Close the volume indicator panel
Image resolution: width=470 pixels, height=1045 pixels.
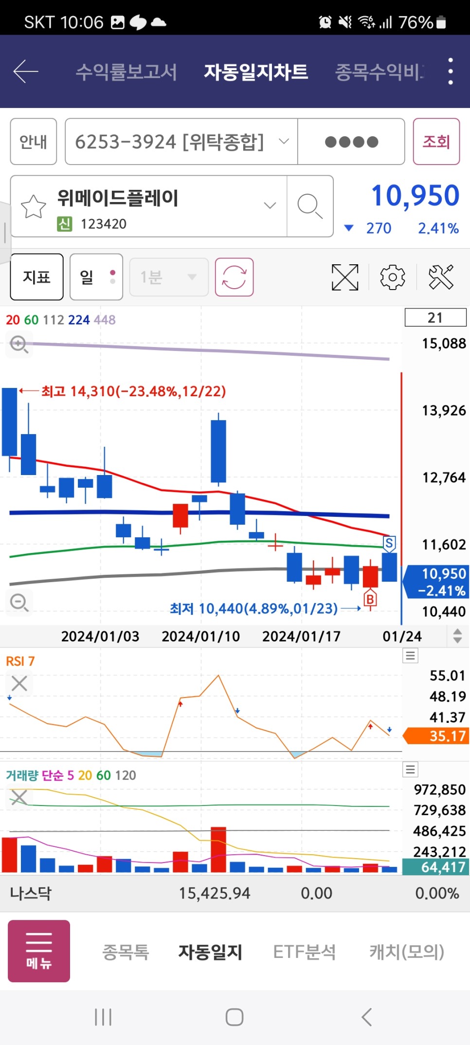[x=19, y=797]
